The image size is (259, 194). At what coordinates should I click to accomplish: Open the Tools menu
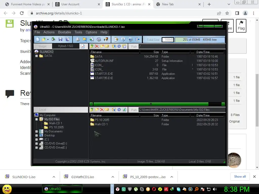[x=78, y=32]
